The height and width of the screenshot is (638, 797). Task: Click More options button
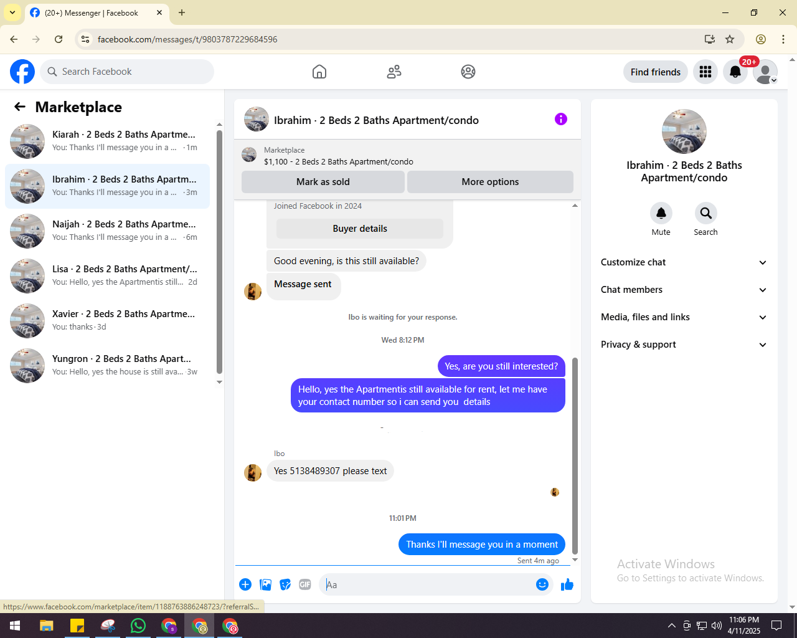pos(490,182)
